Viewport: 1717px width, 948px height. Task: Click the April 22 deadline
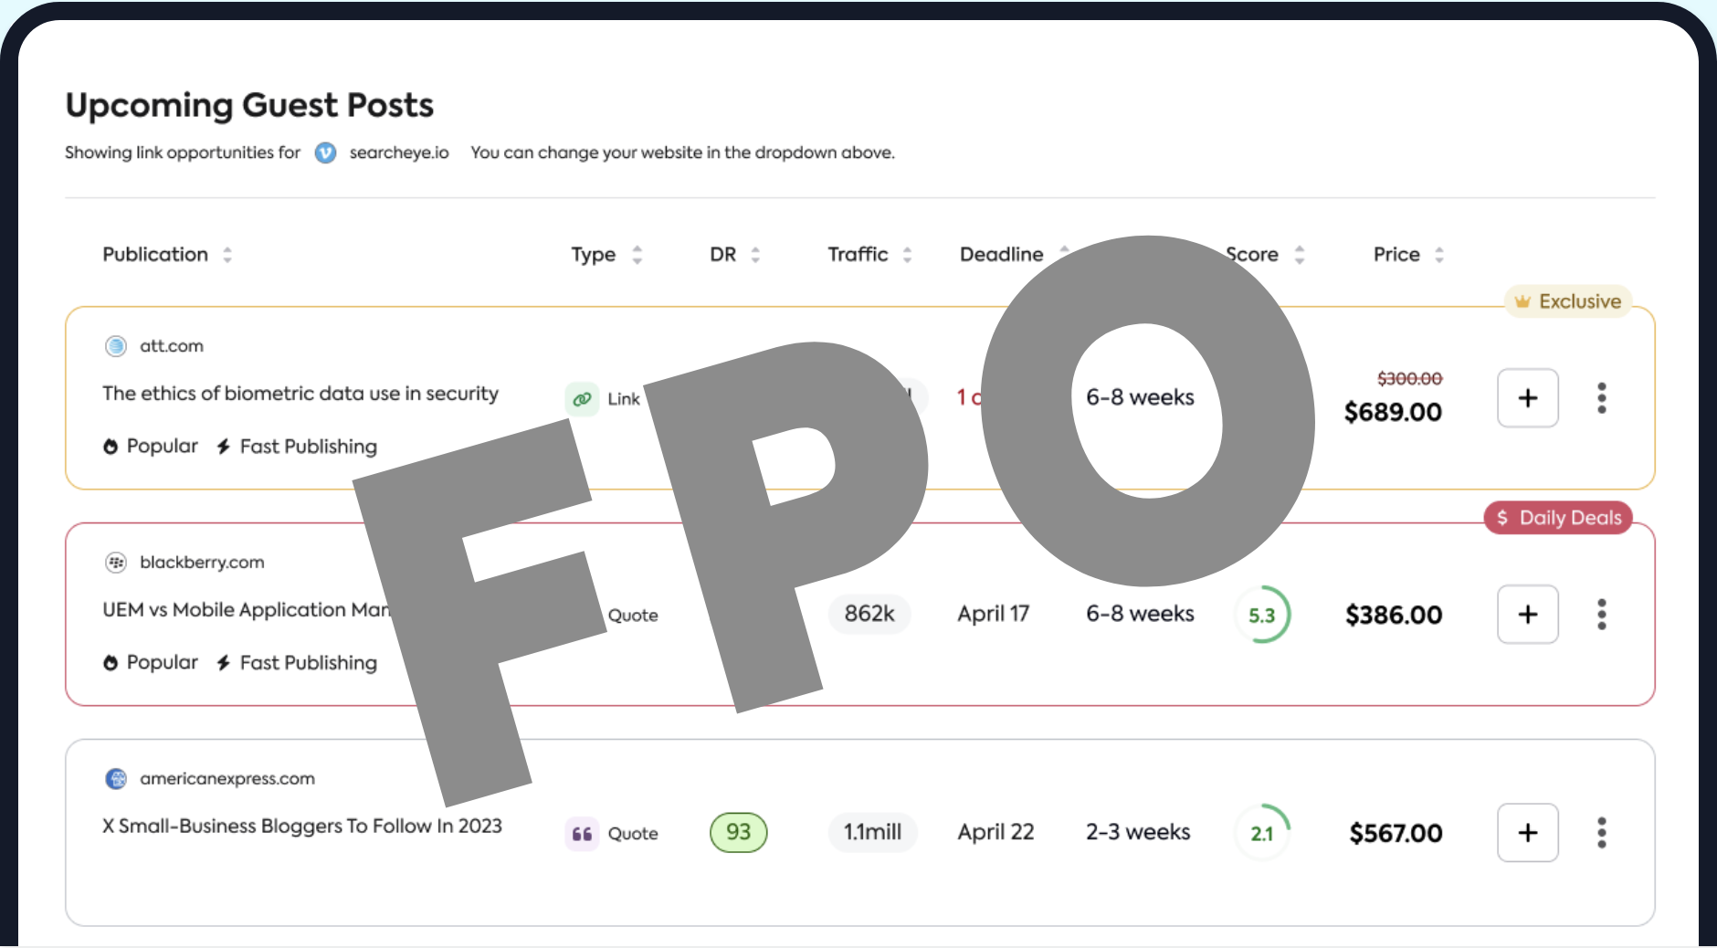[996, 832]
